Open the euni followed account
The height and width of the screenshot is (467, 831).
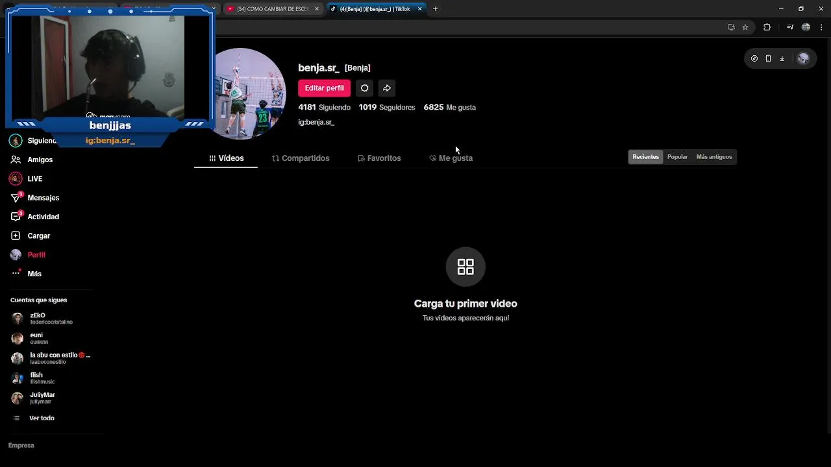tap(51, 339)
